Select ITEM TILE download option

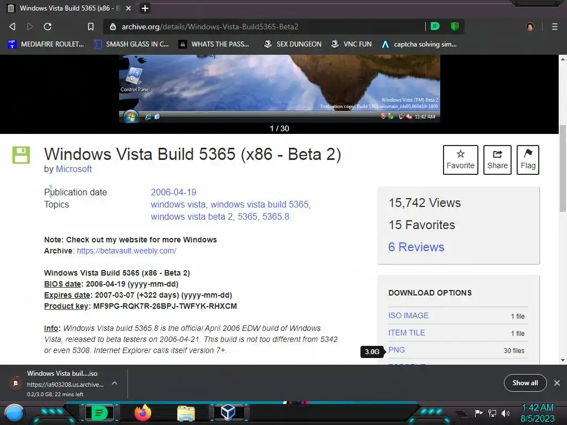click(x=406, y=333)
